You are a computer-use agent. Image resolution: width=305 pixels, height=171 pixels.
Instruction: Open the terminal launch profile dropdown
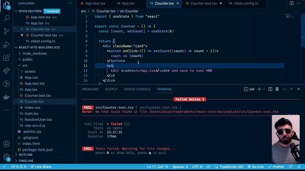click(264, 89)
